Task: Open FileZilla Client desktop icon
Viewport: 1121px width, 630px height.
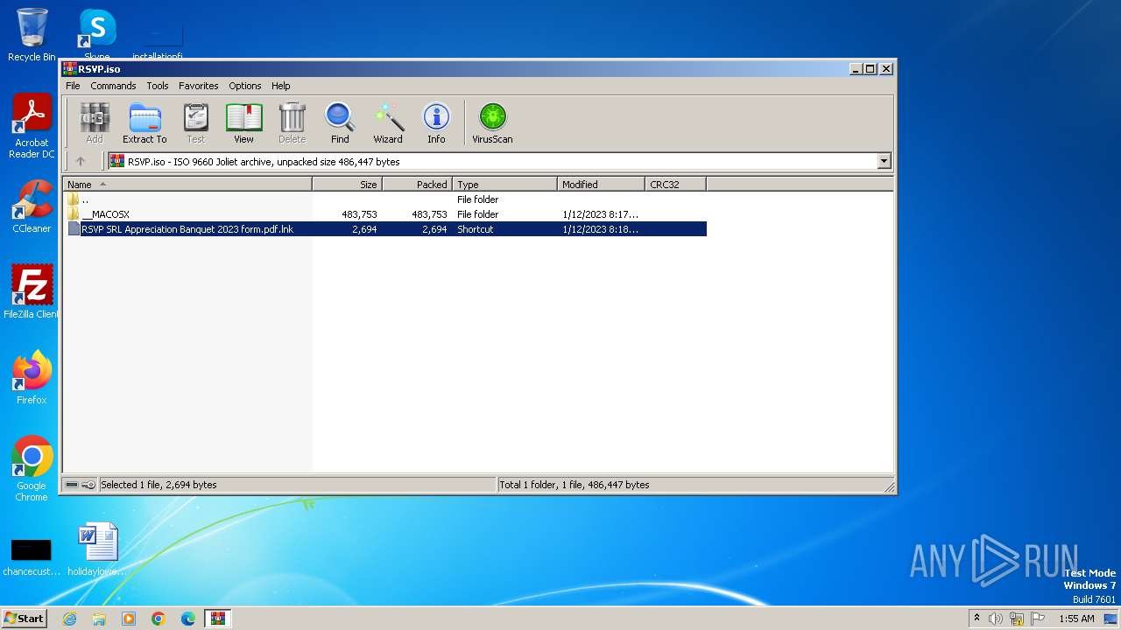Action: 32,291
